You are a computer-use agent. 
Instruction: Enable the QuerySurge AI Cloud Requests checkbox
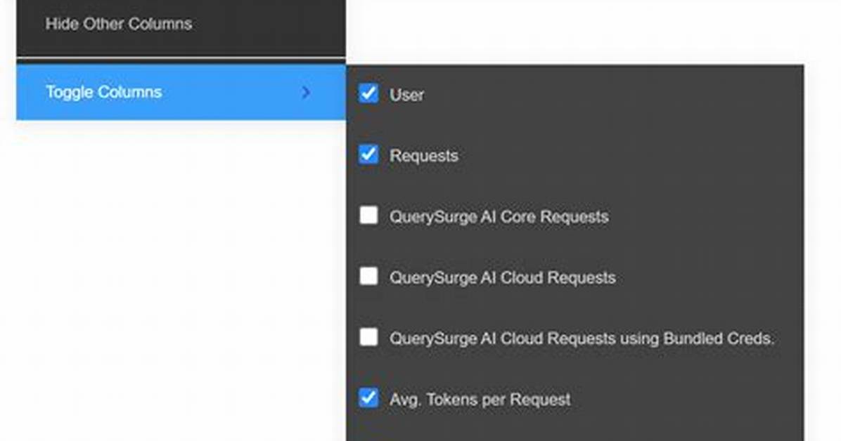(368, 277)
